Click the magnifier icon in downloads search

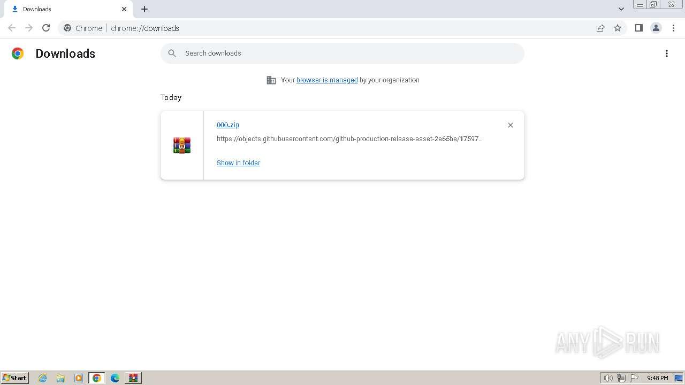[x=172, y=53]
